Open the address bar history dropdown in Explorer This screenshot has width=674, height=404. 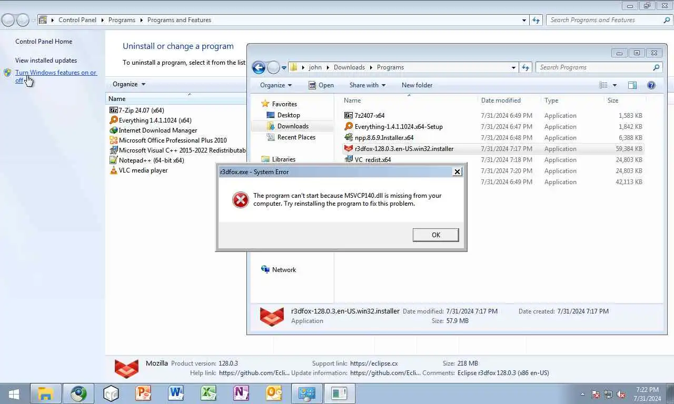point(513,67)
